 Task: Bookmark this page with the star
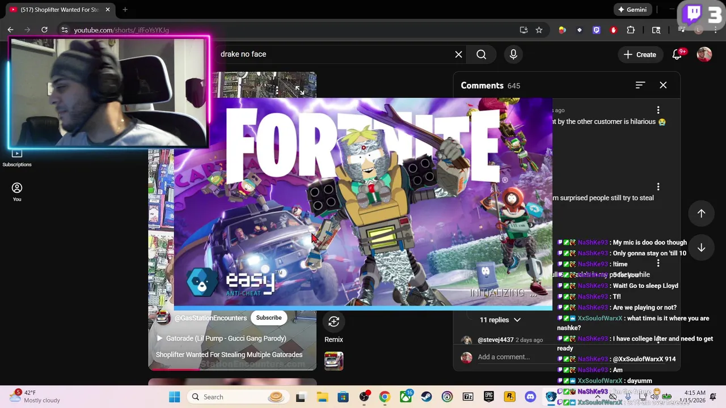pos(539,30)
